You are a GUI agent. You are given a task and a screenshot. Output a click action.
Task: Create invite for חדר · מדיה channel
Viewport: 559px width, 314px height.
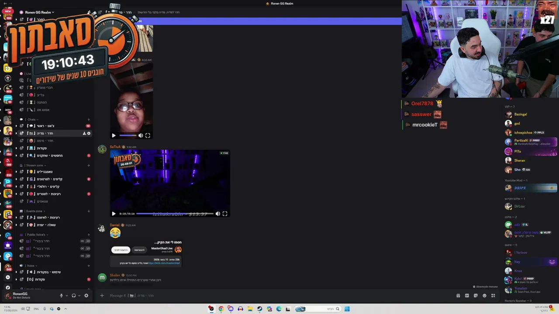pos(84,133)
